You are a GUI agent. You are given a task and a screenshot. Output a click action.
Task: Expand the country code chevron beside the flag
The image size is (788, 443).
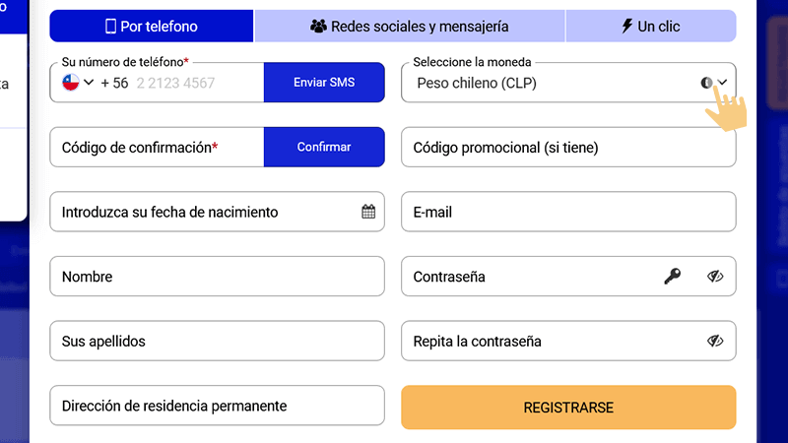[89, 83]
